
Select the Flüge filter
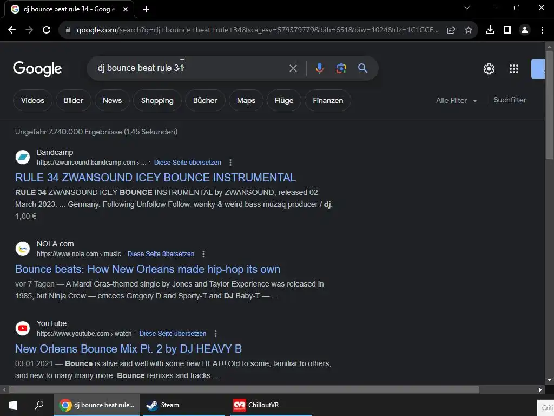coord(284,100)
